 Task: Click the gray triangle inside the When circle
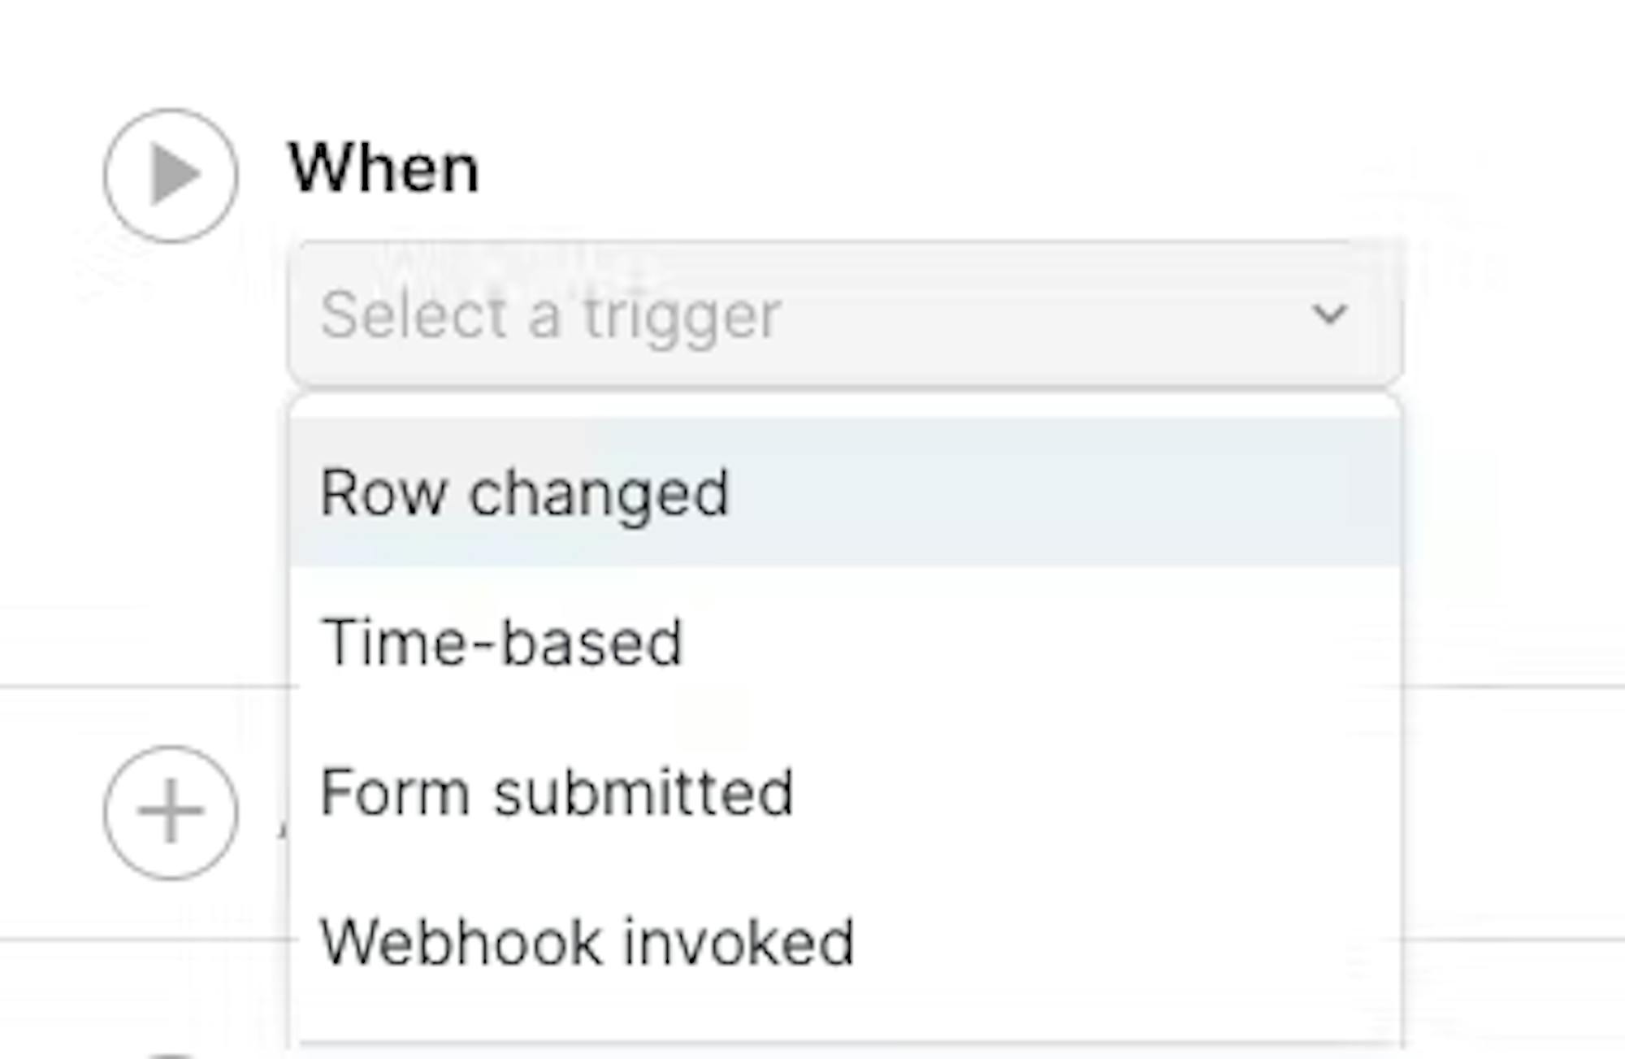[175, 175]
